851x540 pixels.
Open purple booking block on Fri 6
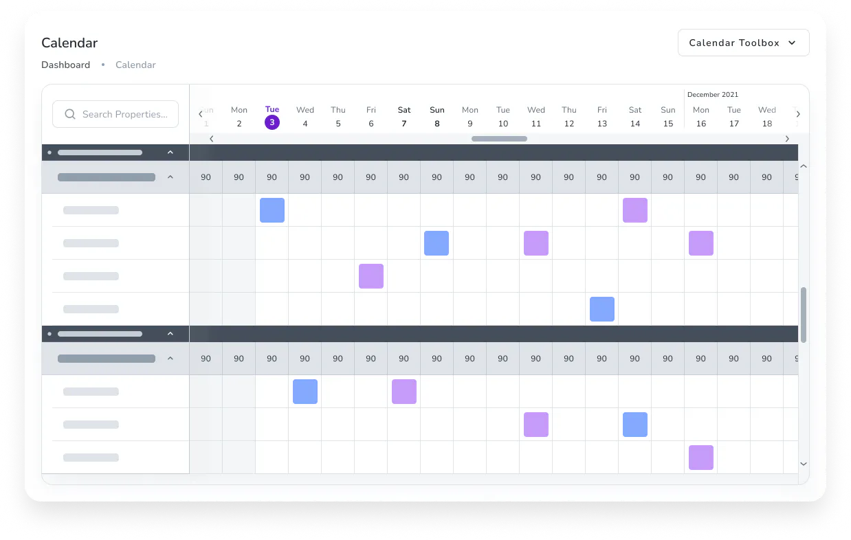click(x=371, y=276)
